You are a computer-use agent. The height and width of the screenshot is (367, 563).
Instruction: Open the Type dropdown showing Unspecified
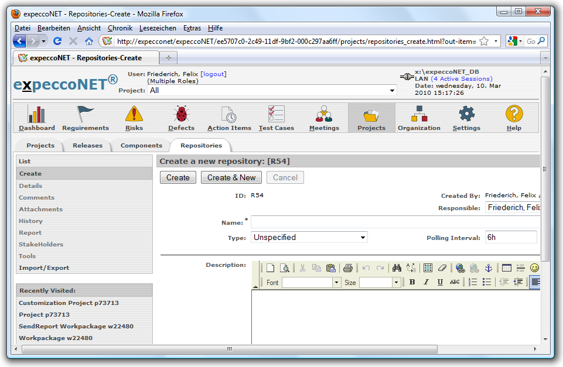pyautogui.click(x=309, y=238)
